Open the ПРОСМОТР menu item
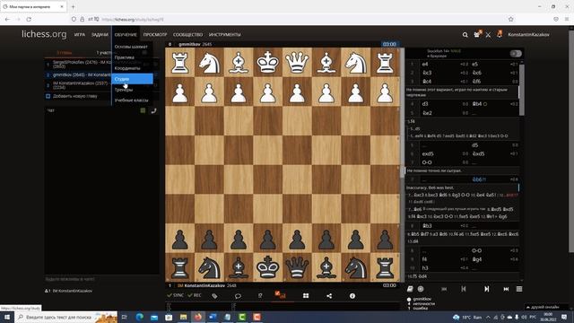The height and width of the screenshot is (323, 574). [x=155, y=35]
